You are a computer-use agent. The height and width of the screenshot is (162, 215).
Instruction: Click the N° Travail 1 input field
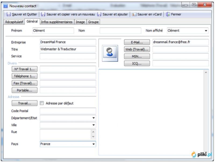[x=68, y=69]
